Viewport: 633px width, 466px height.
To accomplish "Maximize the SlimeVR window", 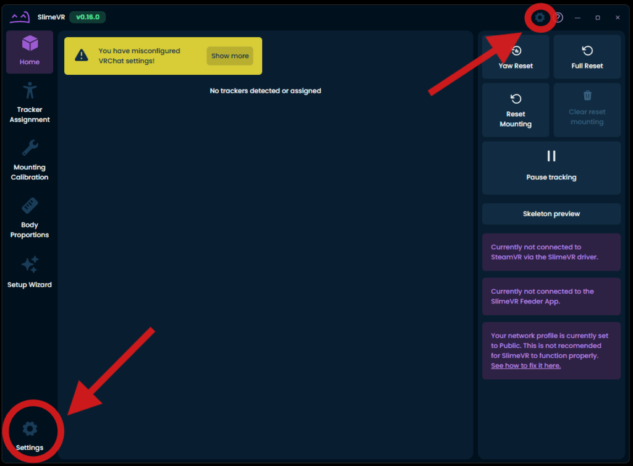I will (x=598, y=17).
